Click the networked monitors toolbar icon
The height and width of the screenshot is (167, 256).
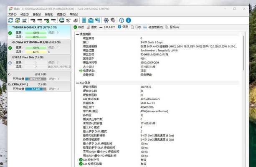[x=98, y=20]
